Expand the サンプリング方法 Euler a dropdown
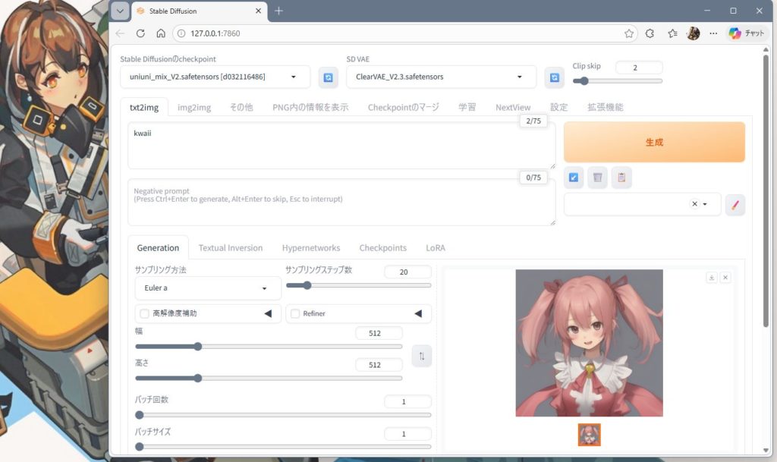Image resolution: width=777 pixels, height=462 pixels. (x=207, y=288)
